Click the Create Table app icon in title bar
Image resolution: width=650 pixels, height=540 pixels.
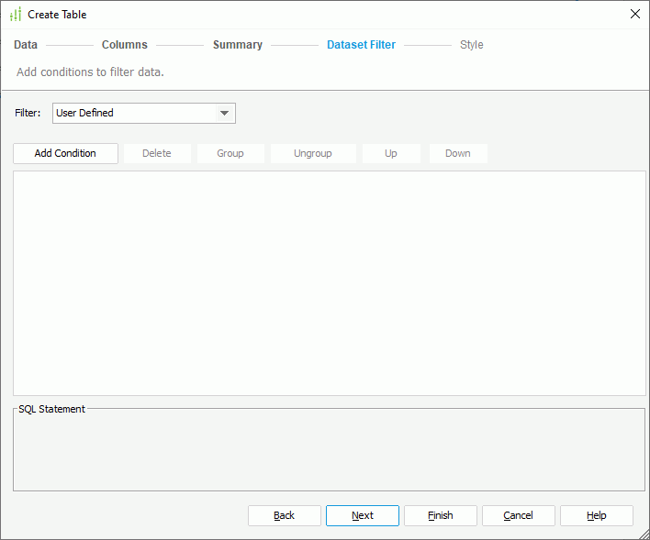click(x=15, y=15)
